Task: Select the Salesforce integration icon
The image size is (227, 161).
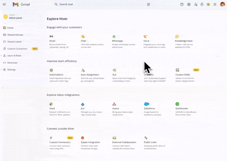Action: [146, 104]
